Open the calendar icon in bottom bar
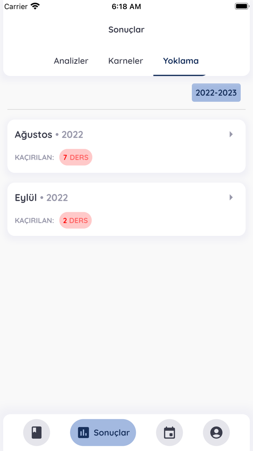The image size is (253, 451). coord(170,432)
